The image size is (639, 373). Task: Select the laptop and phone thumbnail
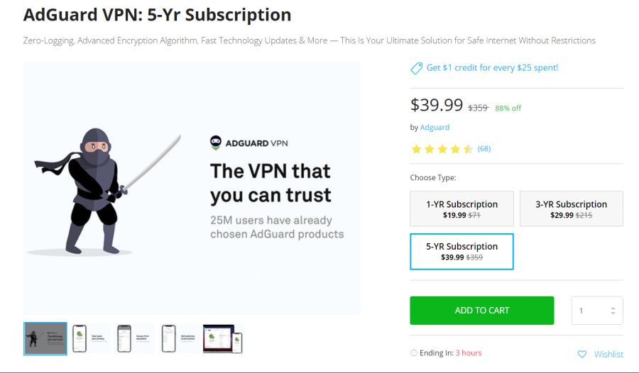point(223,338)
